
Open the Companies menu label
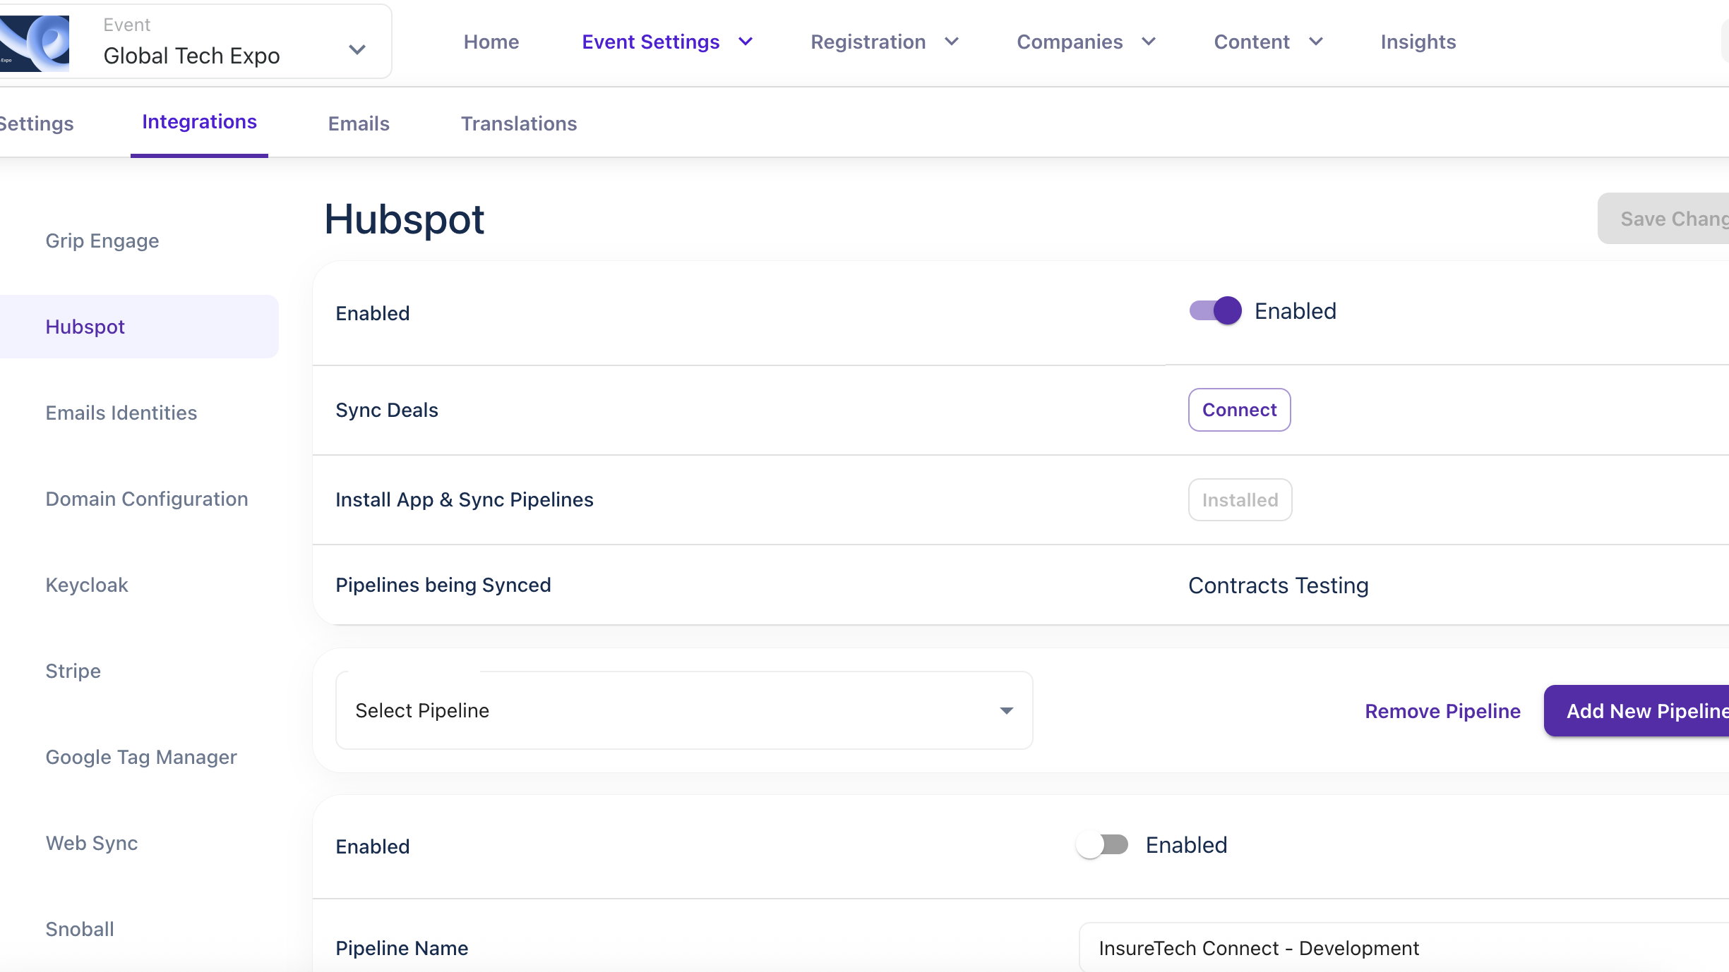1070,42
